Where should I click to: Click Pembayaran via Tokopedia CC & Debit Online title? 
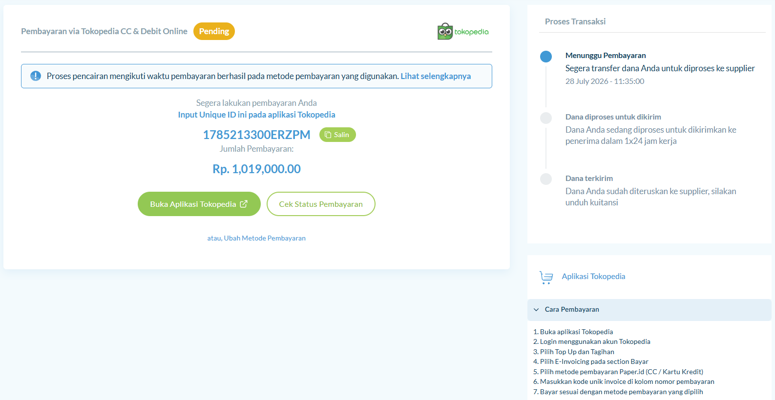[104, 31]
